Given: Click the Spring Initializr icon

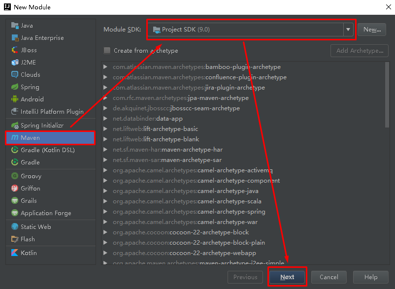Looking at the screenshot, I should click(x=15, y=125).
